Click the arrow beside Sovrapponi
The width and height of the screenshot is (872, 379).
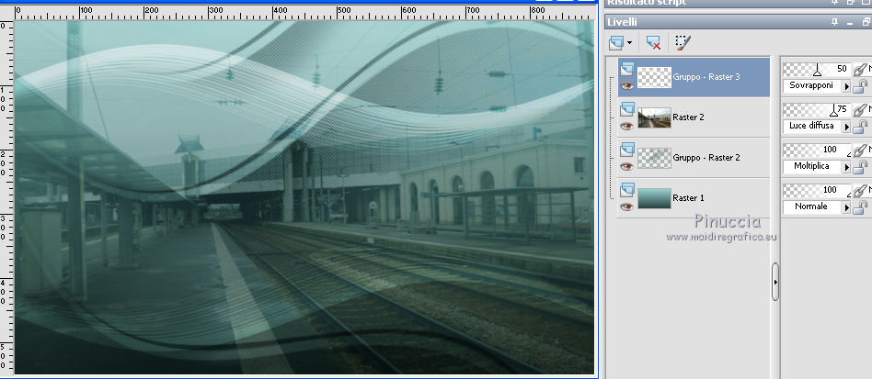coord(846,86)
